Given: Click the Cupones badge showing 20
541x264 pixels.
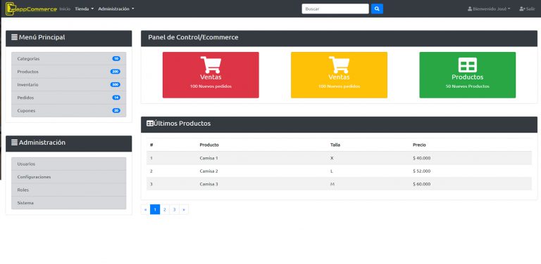Looking at the screenshot, I should coord(116,111).
